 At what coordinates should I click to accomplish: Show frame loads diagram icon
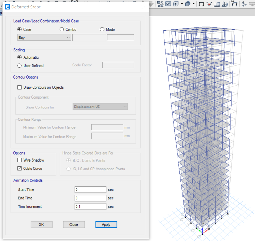point(217,4)
